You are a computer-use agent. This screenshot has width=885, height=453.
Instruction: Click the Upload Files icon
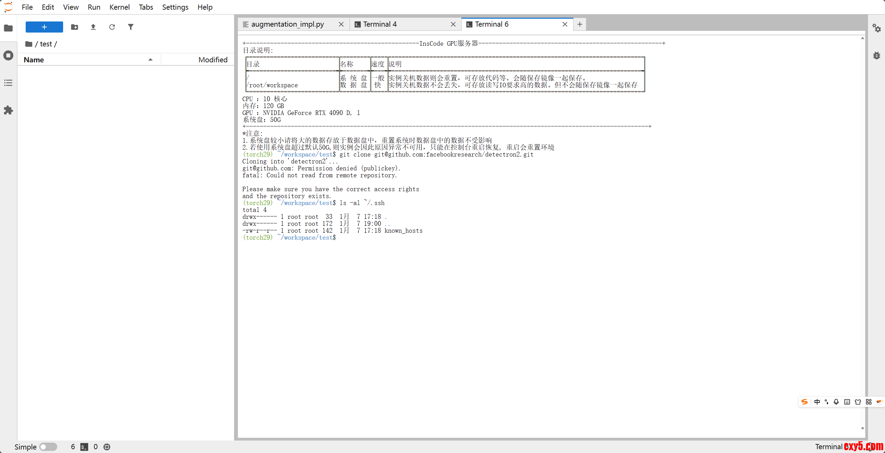pos(93,27)
